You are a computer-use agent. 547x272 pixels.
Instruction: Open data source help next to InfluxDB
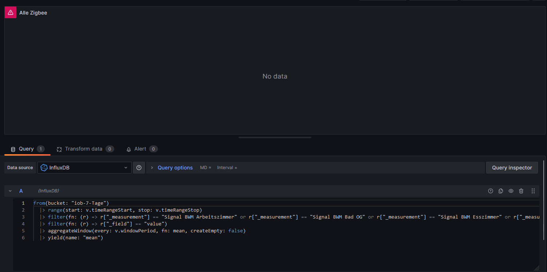tap(139, 168)
